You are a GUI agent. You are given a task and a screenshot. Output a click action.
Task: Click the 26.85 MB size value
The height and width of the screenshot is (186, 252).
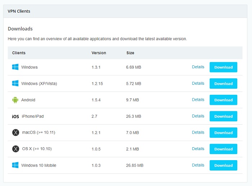click(x=135, y=165)
